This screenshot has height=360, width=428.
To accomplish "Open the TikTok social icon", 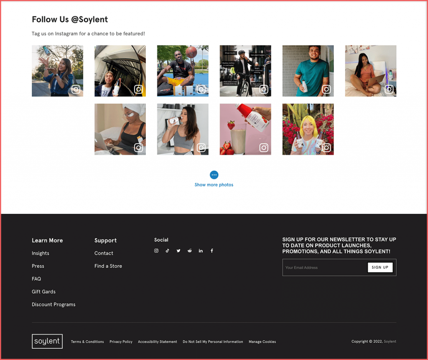I will tap(167, 250).
